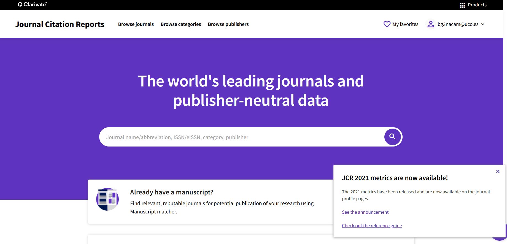Click the magnifier search button

pos(393,137)
